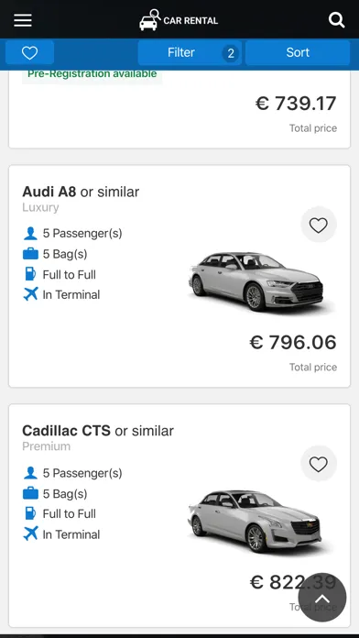Click the filter count badge 2

[231, 53]
